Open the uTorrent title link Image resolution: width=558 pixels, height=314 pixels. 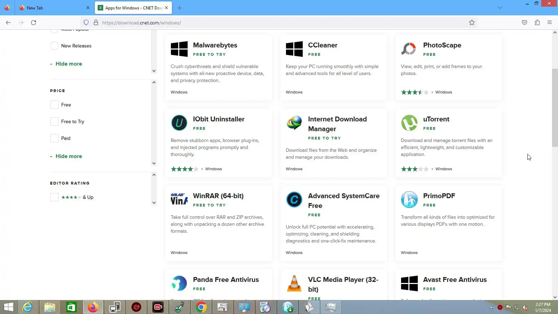(x=436, y=119)
